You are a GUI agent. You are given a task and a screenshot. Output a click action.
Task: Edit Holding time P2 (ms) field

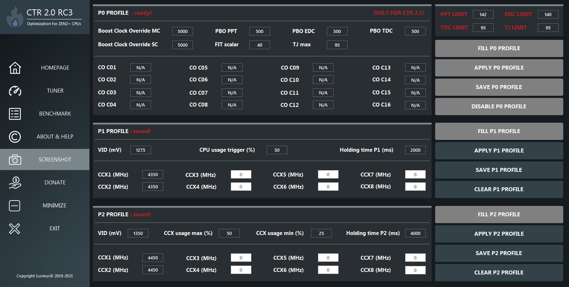pos(415,233)
